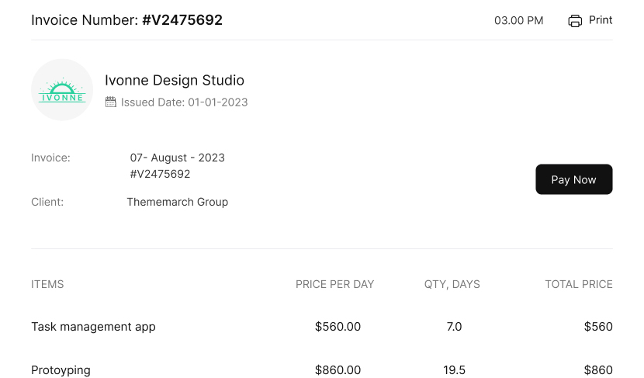Click the Print label
This screenshot has height=378, width=644.
point(601,20)
